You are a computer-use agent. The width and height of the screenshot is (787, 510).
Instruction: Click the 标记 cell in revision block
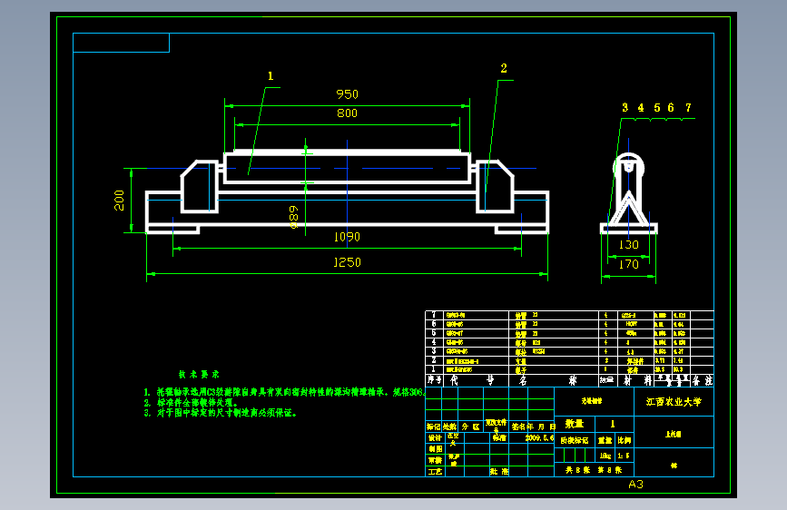pyautogui.click(x=434, y=427)
